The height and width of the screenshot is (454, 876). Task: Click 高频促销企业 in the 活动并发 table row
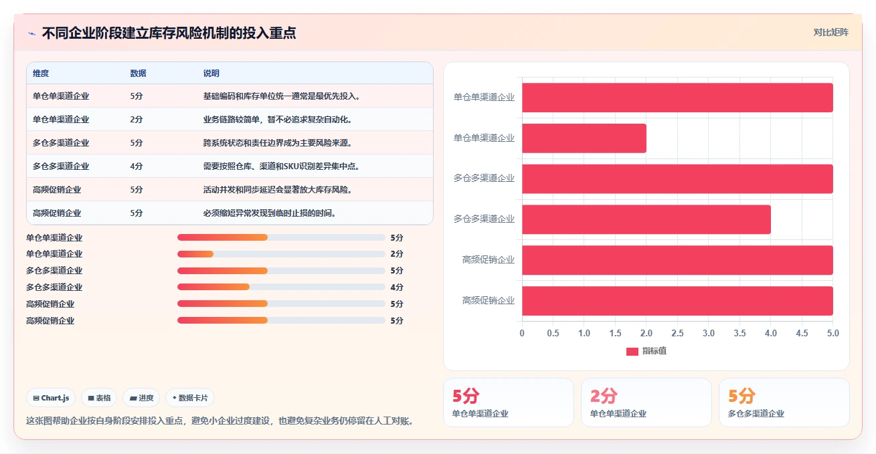57,190
